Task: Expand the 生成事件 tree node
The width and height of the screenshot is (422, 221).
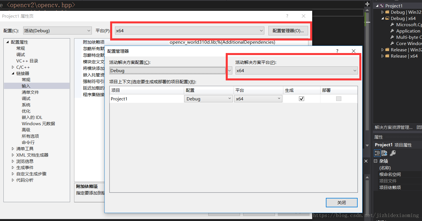Action: click(13, 168)
